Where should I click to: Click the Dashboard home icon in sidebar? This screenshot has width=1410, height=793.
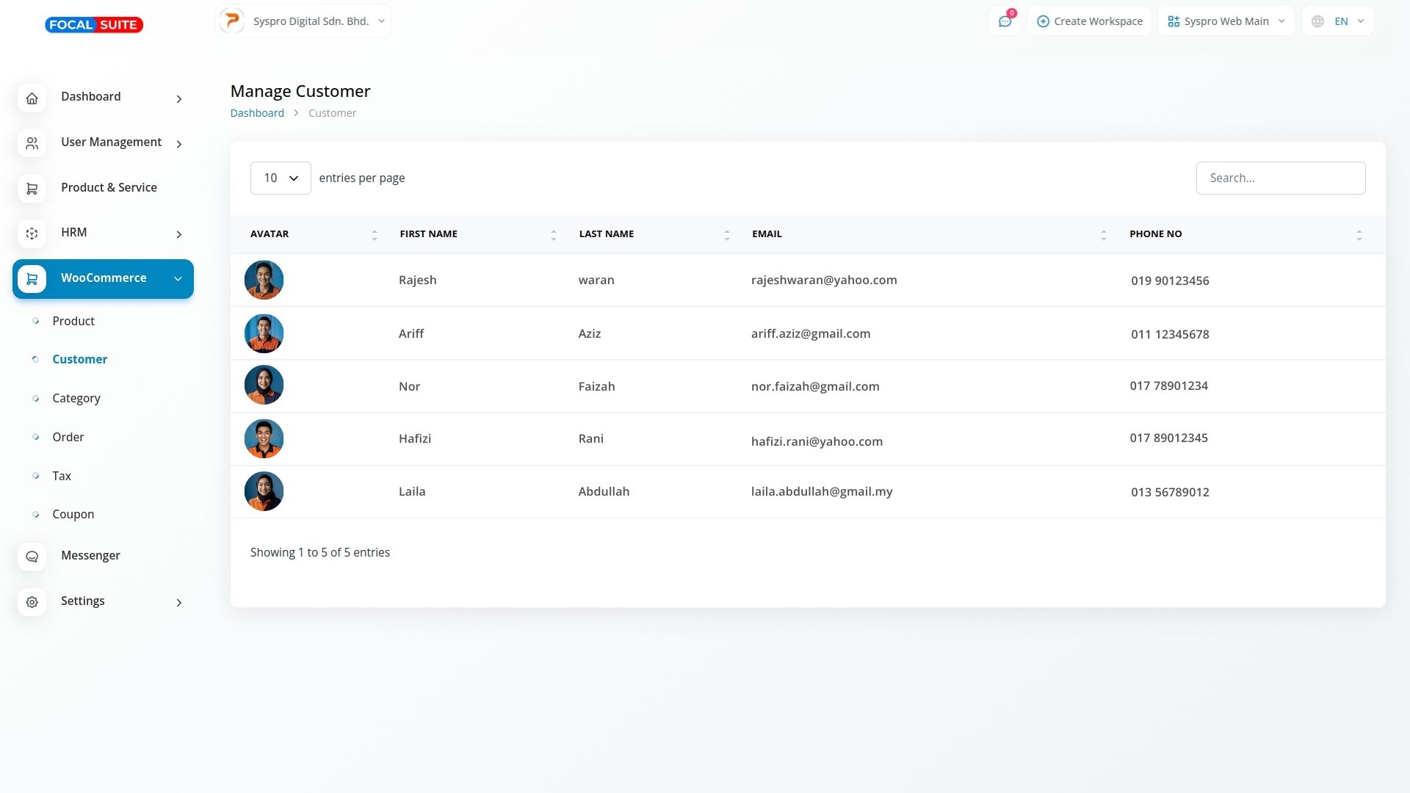(x=32, y=98)
